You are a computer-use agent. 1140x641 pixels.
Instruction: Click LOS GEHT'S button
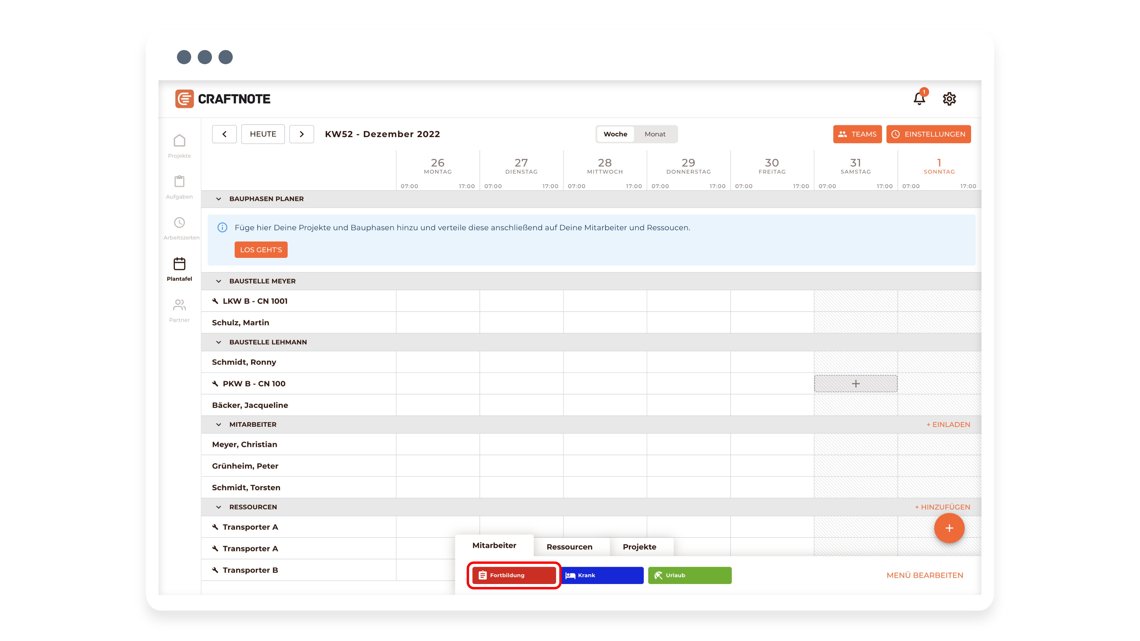(261, 250)
